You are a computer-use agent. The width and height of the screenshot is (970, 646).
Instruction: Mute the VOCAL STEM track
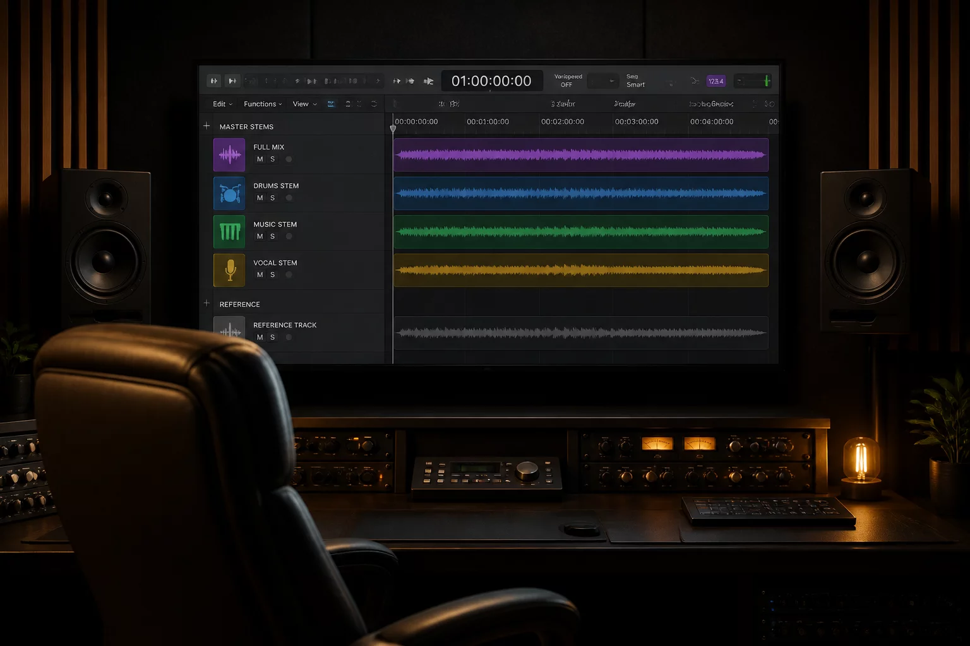coord(260,275)
